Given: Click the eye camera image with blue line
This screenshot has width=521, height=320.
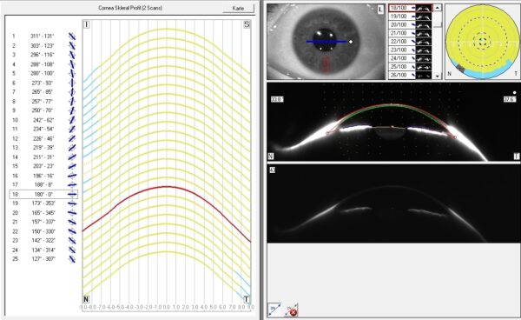Looking at the screenshot, I should [326, 42].
